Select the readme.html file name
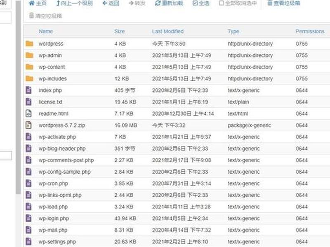Image resolution: width=330 pixels, height=247 pixels. pos(54,114)
